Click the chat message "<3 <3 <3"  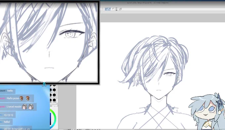click(9, 115)
